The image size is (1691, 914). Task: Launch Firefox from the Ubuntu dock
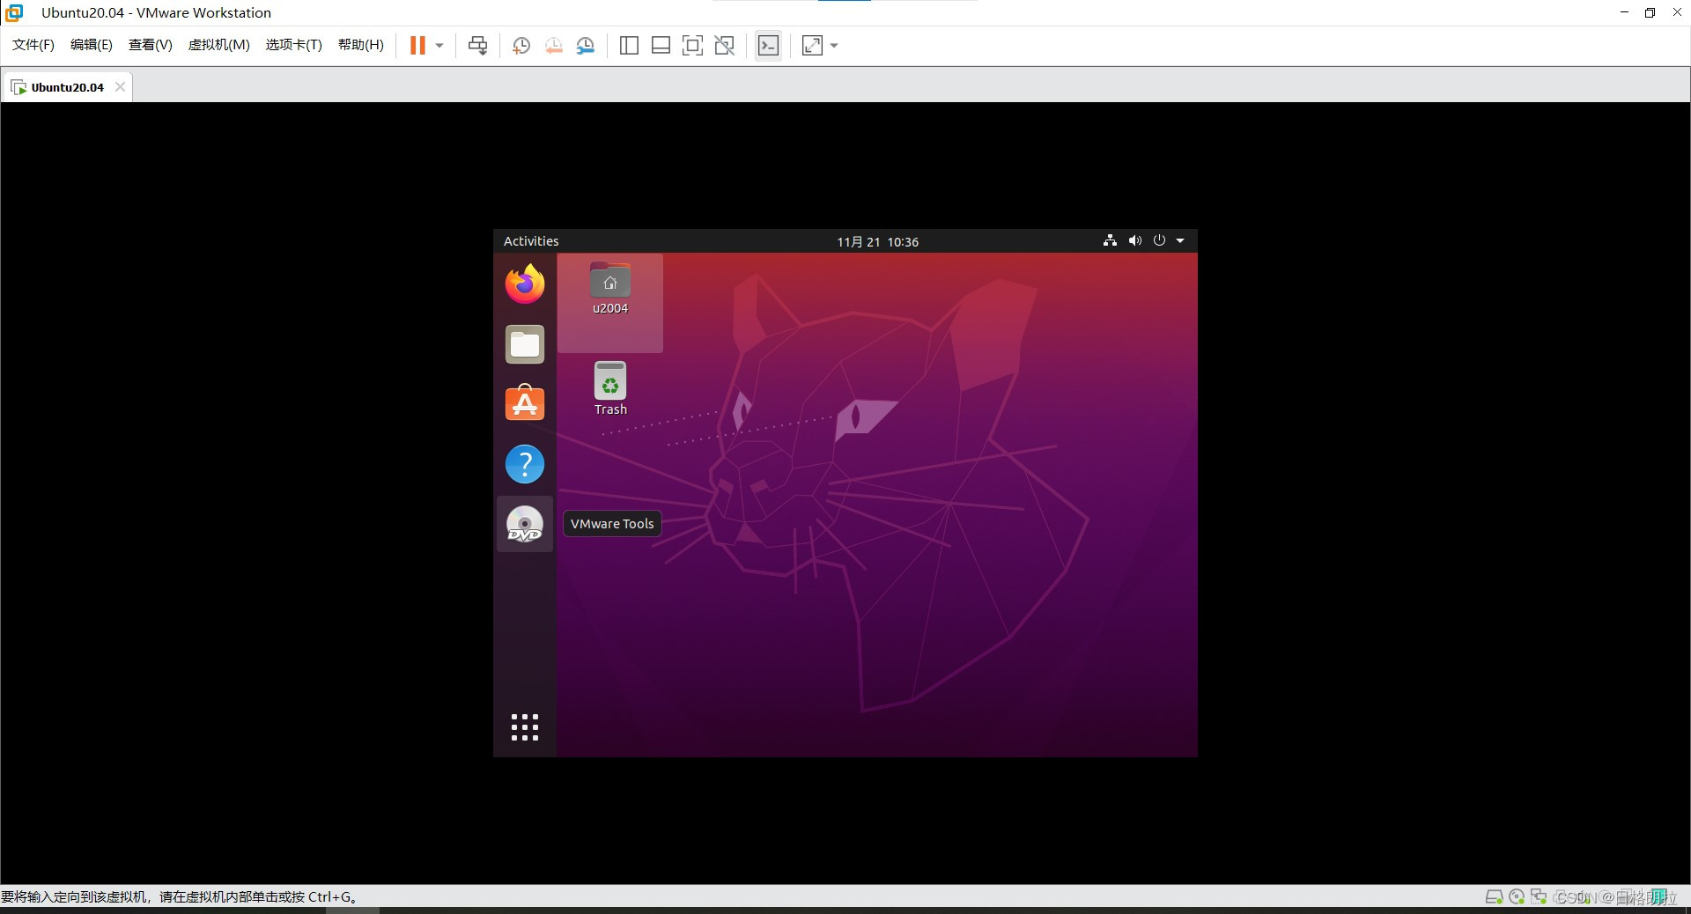(x=525, y=284)
